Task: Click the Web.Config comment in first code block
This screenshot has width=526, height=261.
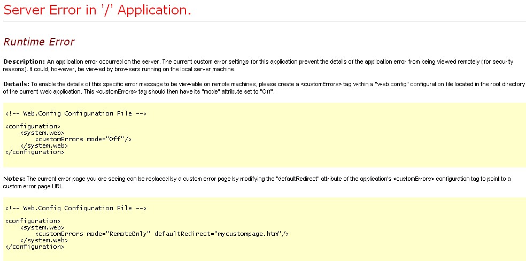Action: pyautogui.click(x=76, y=113)
